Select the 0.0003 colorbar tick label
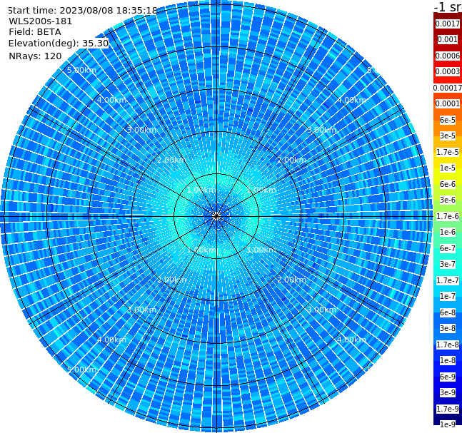The image size is (462, 433). click(x=448, y=72)
